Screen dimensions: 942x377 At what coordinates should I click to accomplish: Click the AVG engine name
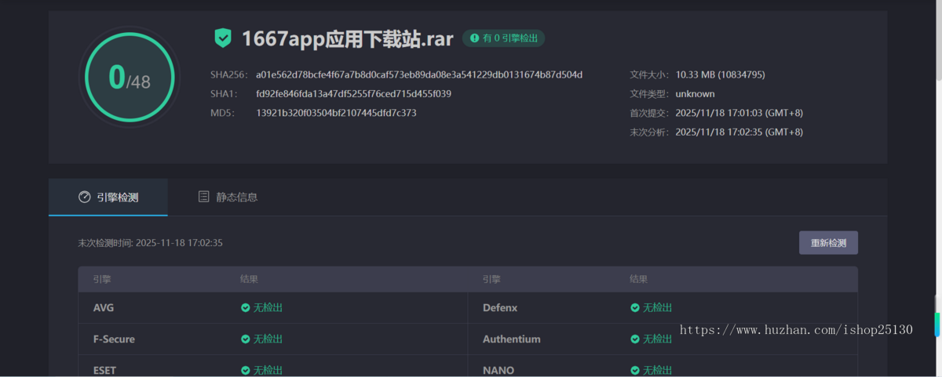coord(104,308)
